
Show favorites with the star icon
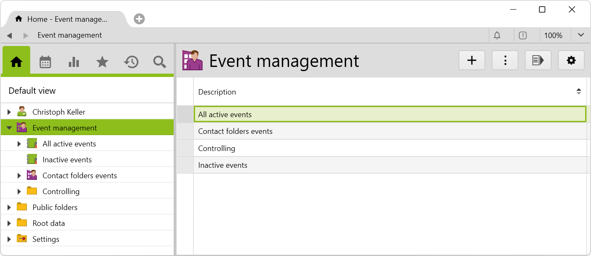click(x=102, y=62)
